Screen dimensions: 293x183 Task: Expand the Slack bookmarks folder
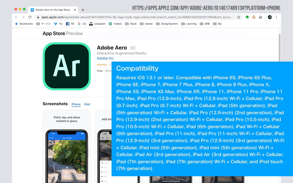point(131,24)
